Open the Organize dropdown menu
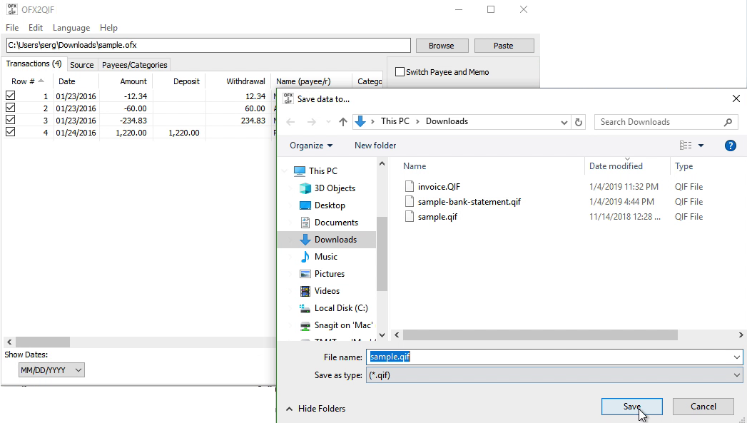 [311, 146]
